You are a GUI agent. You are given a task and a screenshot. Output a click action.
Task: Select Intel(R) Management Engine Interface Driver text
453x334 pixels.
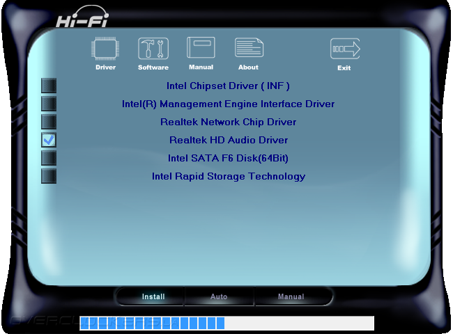pyautogui.click(x=228, y=104)
